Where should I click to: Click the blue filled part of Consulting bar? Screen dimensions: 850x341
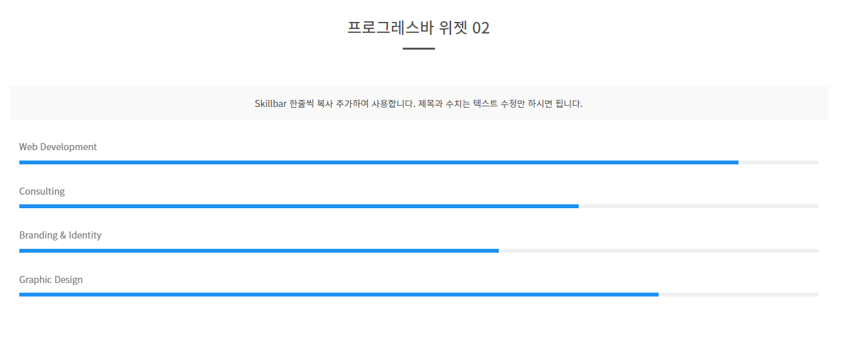pyautogui.click(x=299, y=206)
